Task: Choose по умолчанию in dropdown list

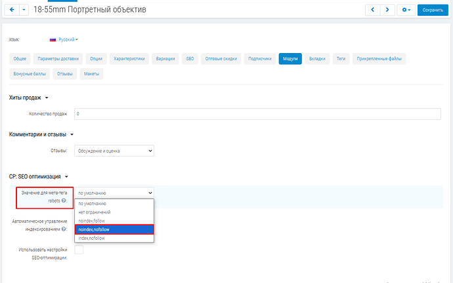Action: pos(114,204)
